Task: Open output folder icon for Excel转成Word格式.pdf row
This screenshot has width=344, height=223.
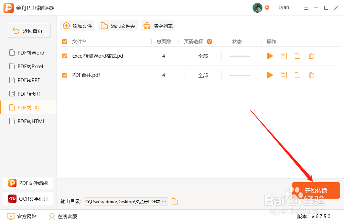Action: 298,56
